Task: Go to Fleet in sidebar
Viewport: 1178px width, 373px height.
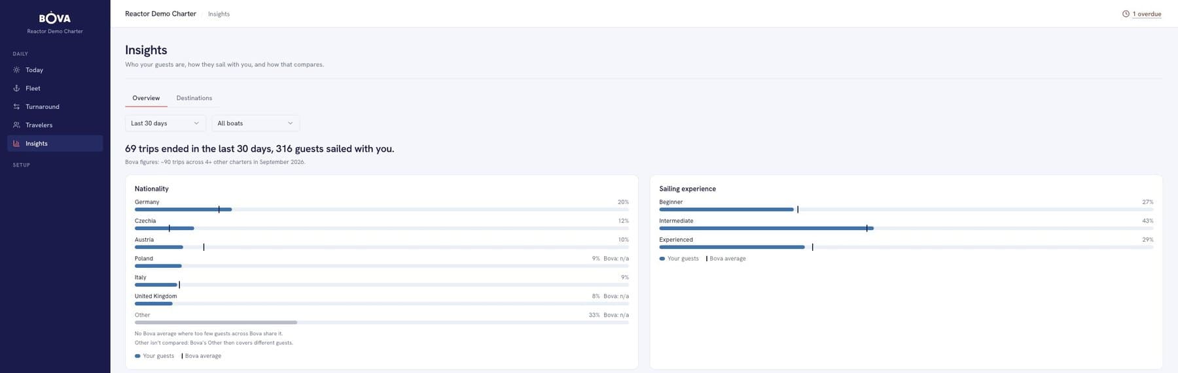Action: point(55,88)
